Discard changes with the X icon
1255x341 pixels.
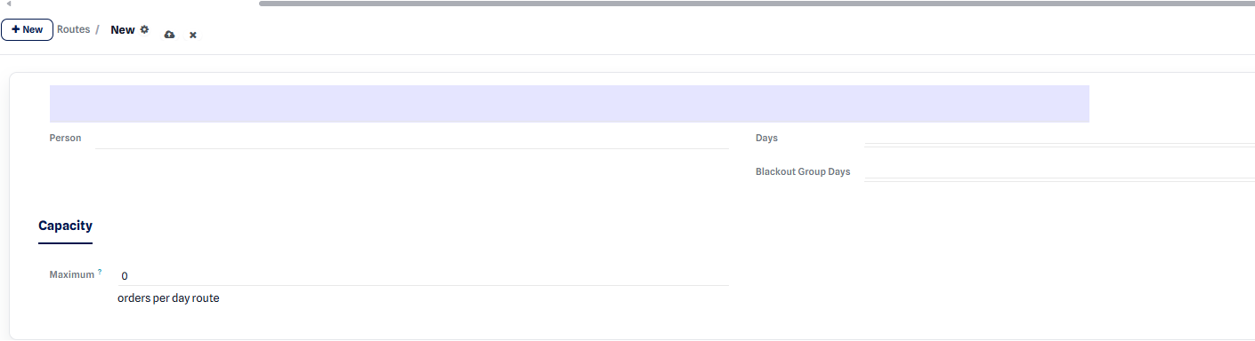tap(193, 35)
